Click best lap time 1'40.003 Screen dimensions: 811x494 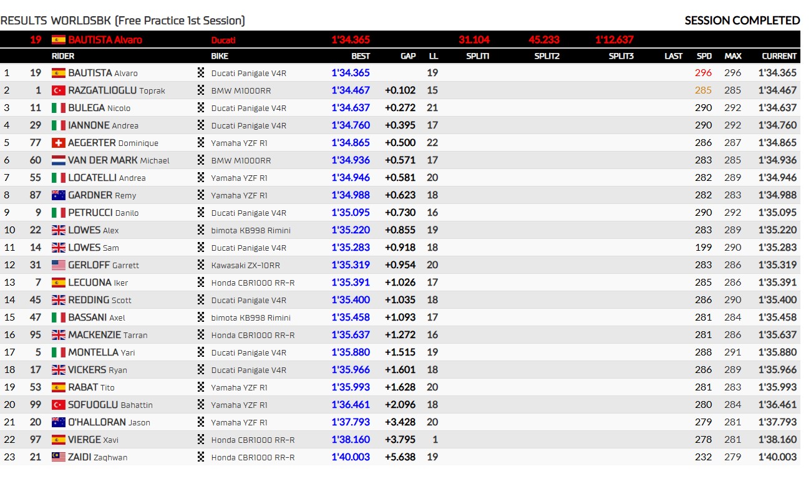click(351, 457)
